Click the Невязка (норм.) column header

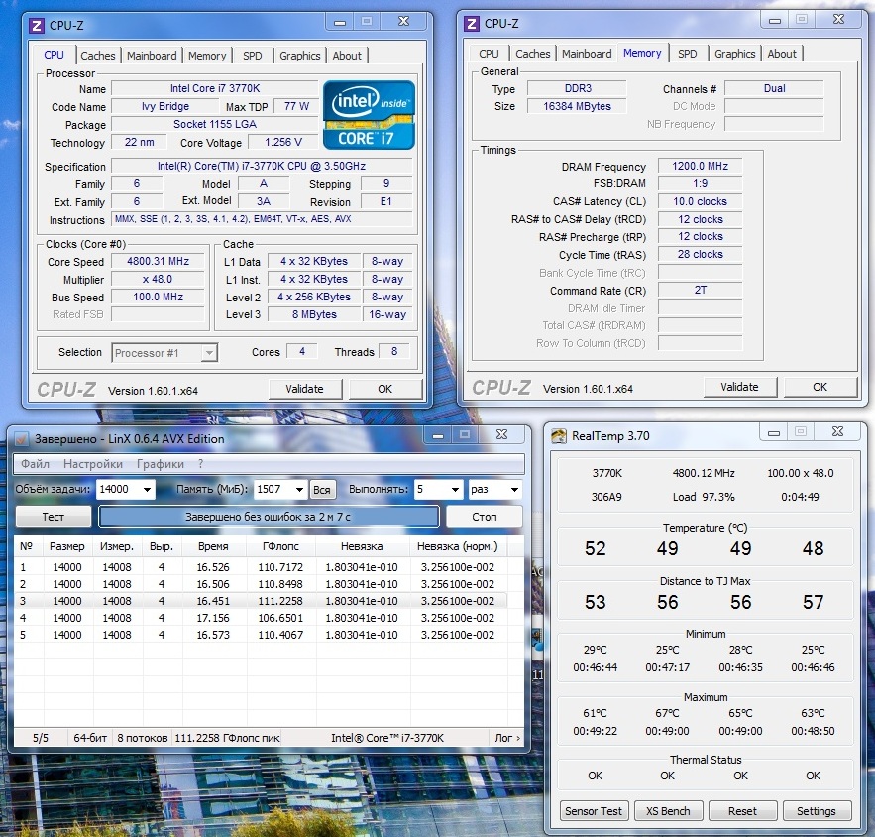(x=458, y=546)
